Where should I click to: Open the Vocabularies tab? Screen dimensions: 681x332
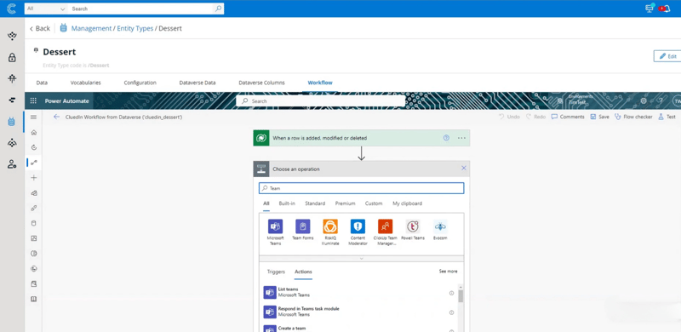(86, 83)
